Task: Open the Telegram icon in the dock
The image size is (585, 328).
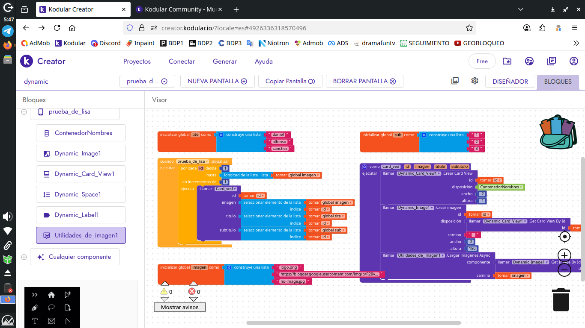Action: (x=8, y=31)
